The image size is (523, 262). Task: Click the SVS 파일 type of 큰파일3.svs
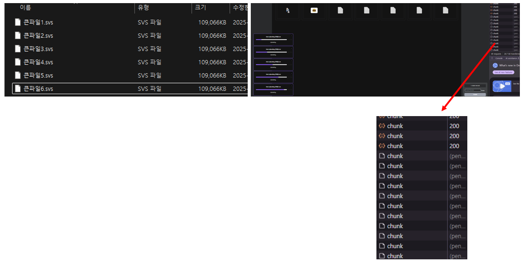click(149, 49)
